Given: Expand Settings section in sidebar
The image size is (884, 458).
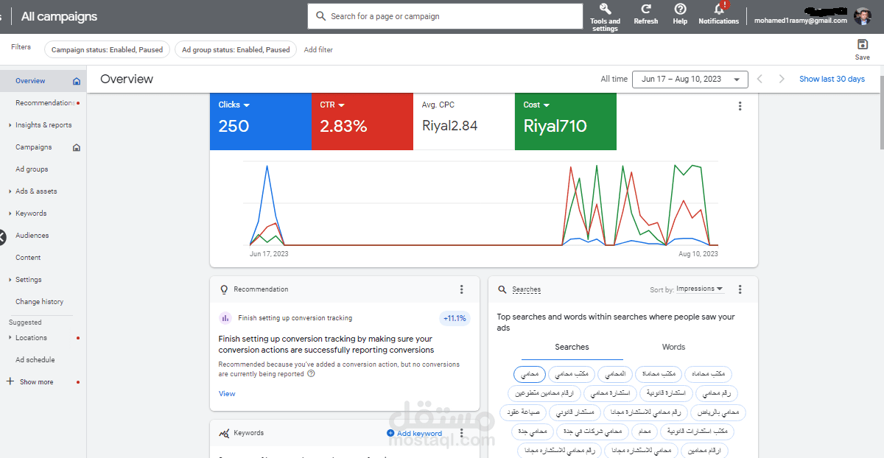Looking at the screenshot, I should coord(10,280).
